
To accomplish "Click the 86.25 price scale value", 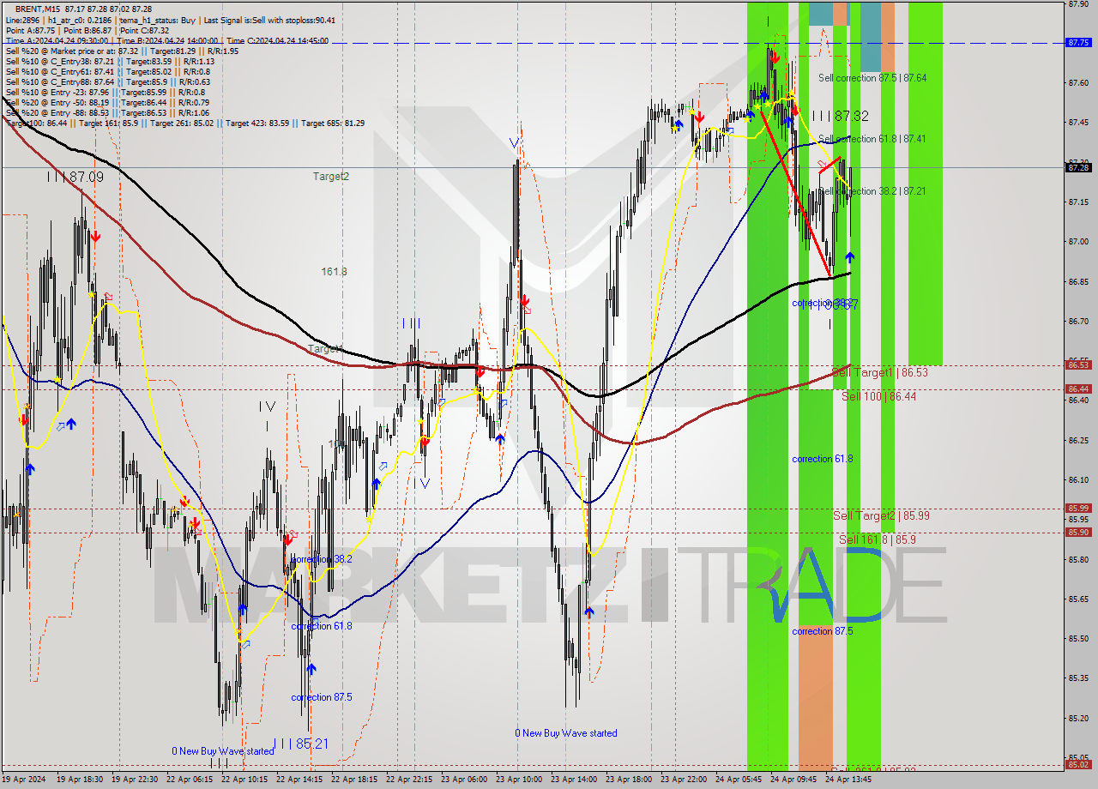I will [x=1078, y=441].
